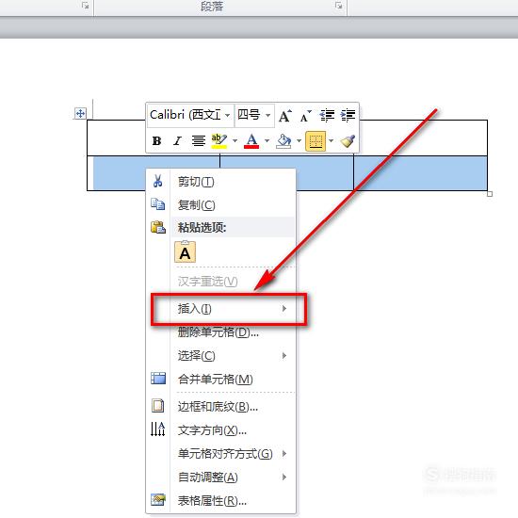The width and height of the screenshot is (518, 518).
Task: Click the table move handle
Action: click(80, 113)
